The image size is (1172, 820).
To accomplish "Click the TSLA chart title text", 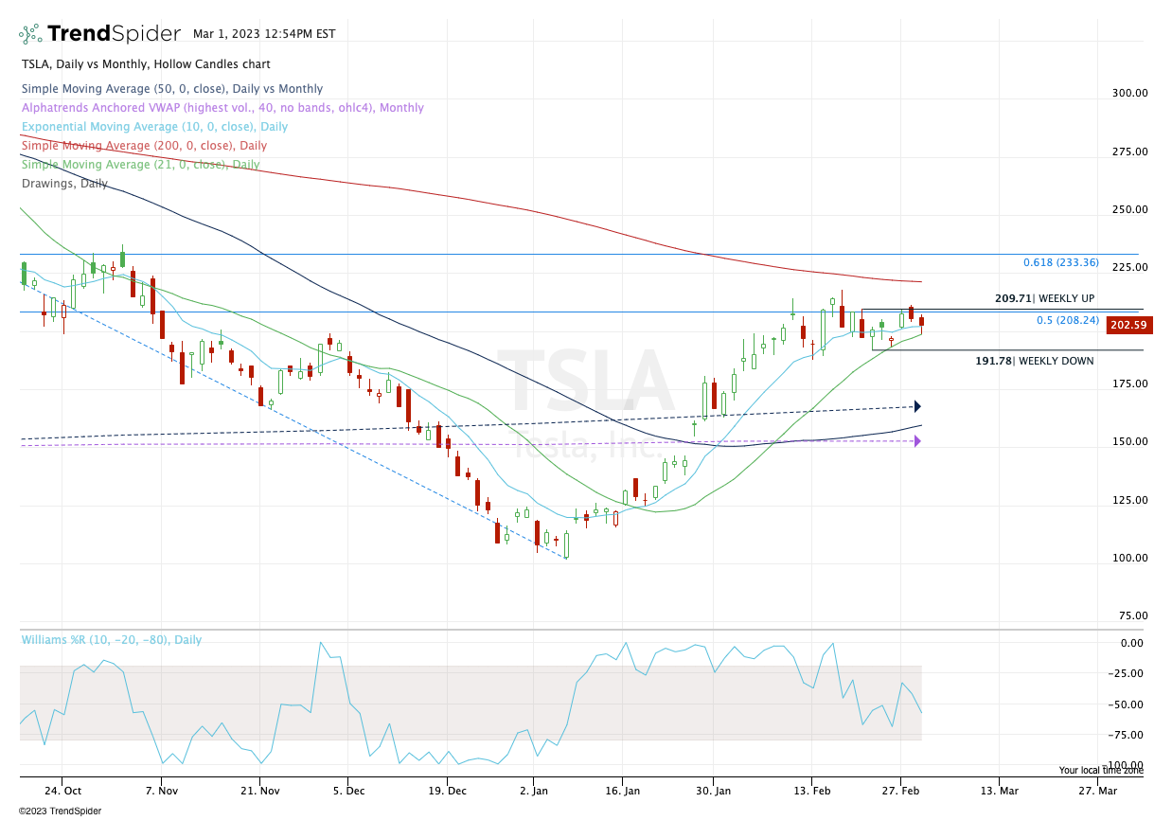I will pyautogui.click(x=146, y=64).
